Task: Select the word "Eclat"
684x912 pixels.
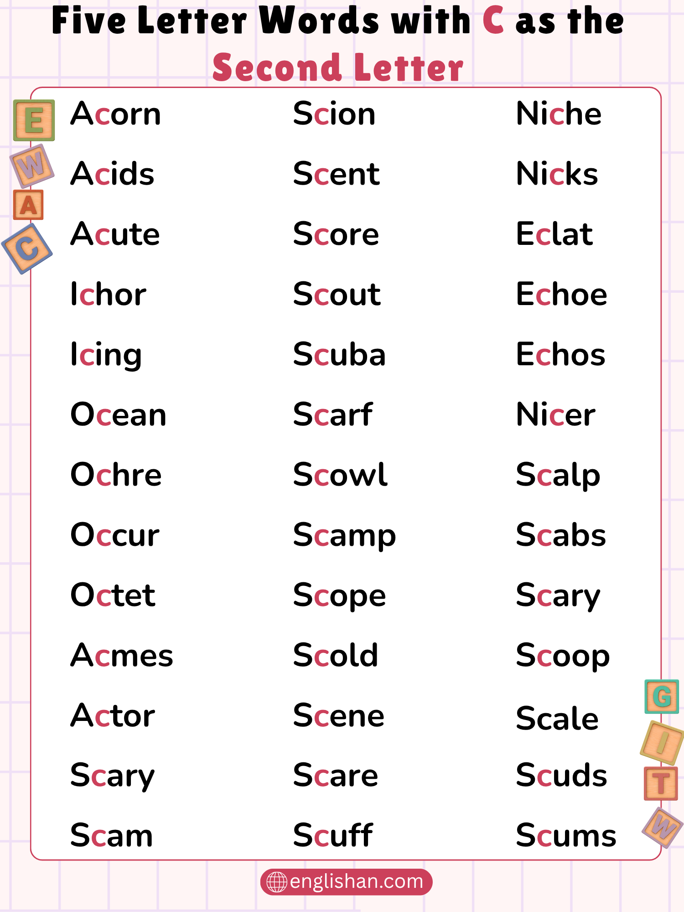Action: [x=554, y=234]
